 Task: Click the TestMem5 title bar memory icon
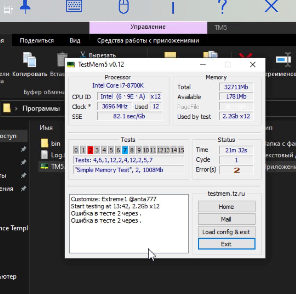coord(71,65)
